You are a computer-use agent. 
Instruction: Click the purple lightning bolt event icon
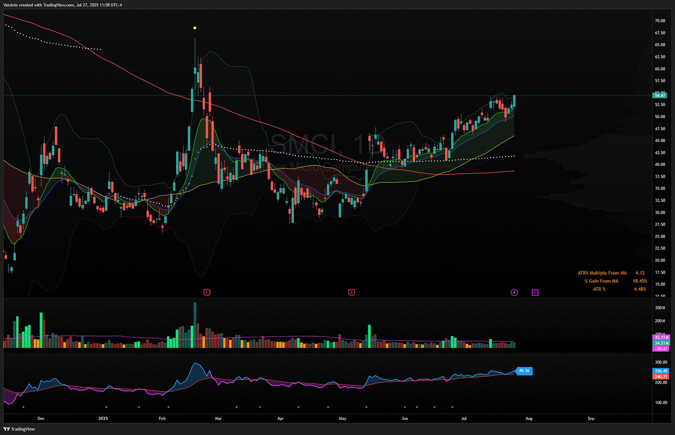pos(514,292)
